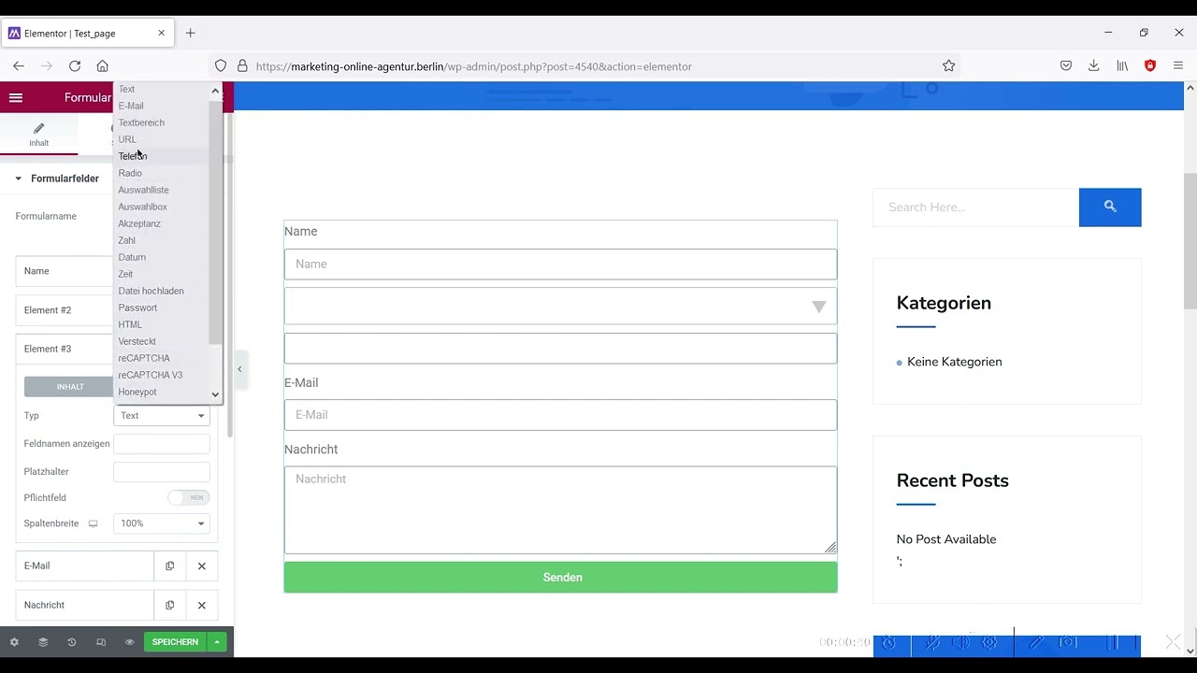Click the Name field in preview form
Image resolution: width=1197 pixels, height=673 pixels.
tap(560, 265)
